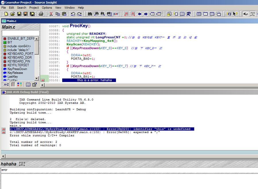Click the Cut scissors icon
The image size is (258, 189).
coord(51,14)
